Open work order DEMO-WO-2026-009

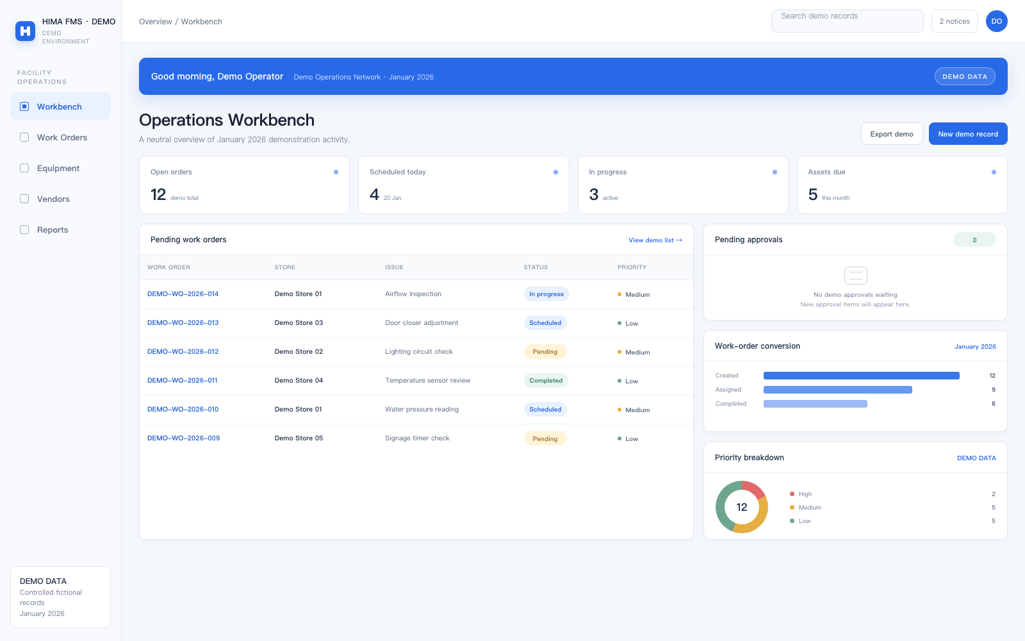pyautogui.click(x=184, y=438)
